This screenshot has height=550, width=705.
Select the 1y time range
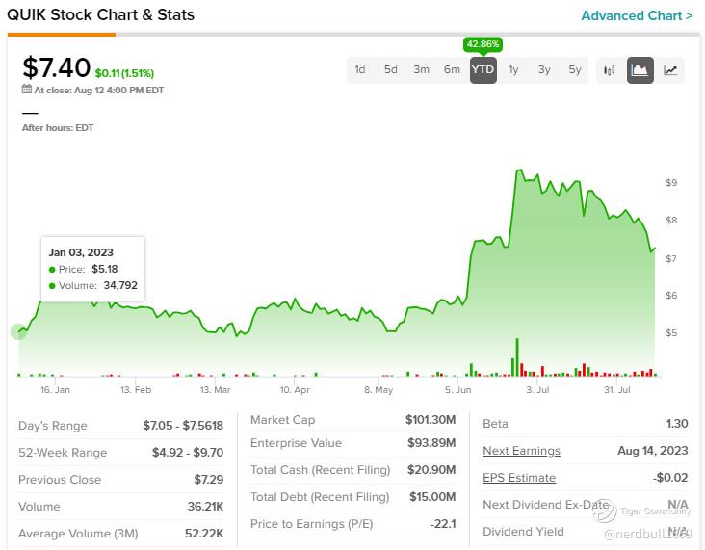coord(513,69)
